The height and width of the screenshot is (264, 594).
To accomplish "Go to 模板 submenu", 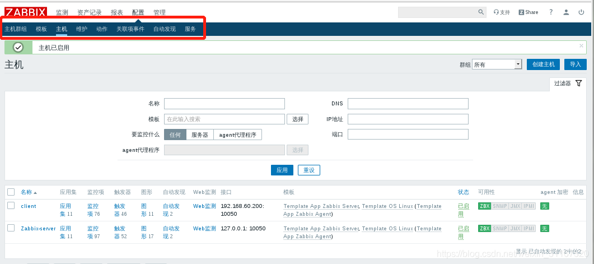I will point(41,29).
